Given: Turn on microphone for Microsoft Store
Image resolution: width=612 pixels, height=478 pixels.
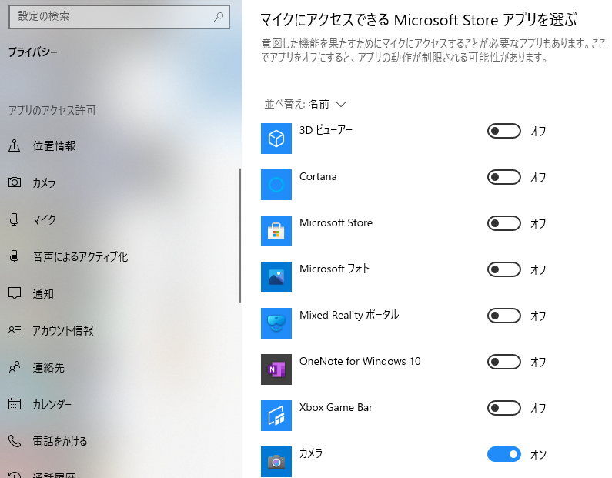Looking at the screenshot, I should [x=504, y=223].
